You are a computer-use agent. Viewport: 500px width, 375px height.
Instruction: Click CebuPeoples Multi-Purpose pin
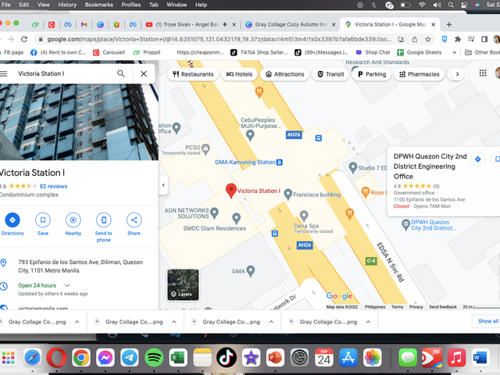click(x=250, y=135)
